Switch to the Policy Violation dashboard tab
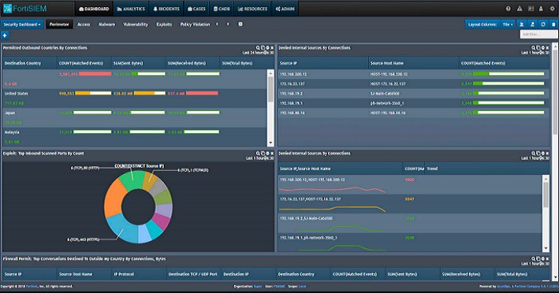 (x=195, y=24)
